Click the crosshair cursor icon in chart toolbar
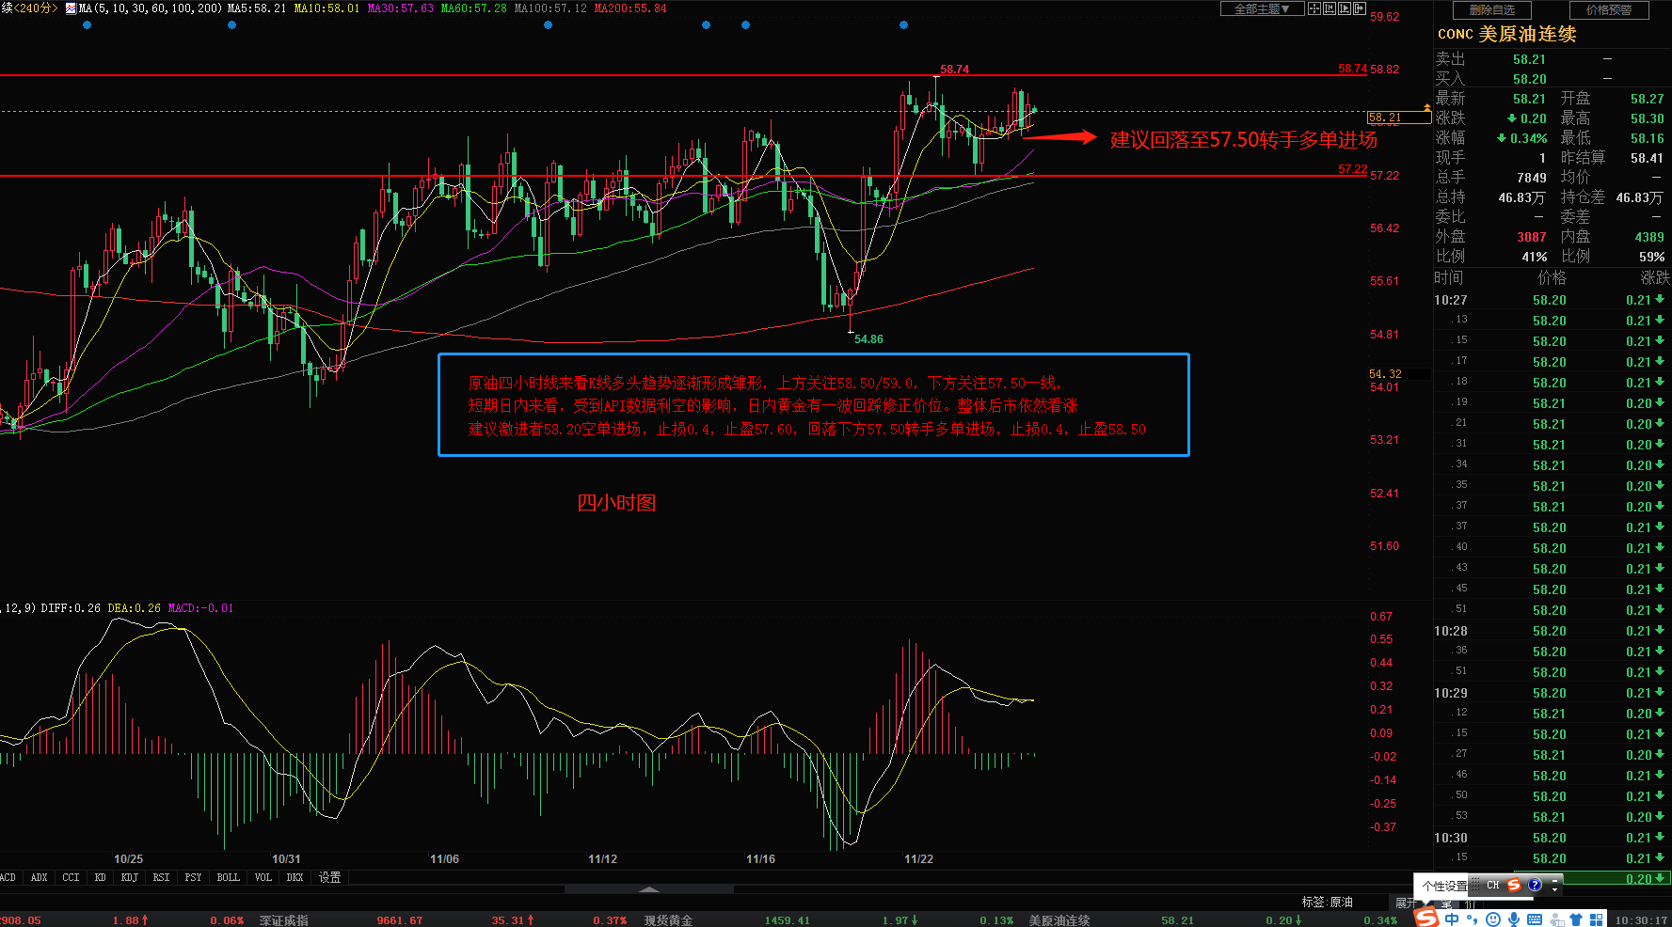Image resolution: width=1672 pixels, height=927 pixels. click(1314, 8)
